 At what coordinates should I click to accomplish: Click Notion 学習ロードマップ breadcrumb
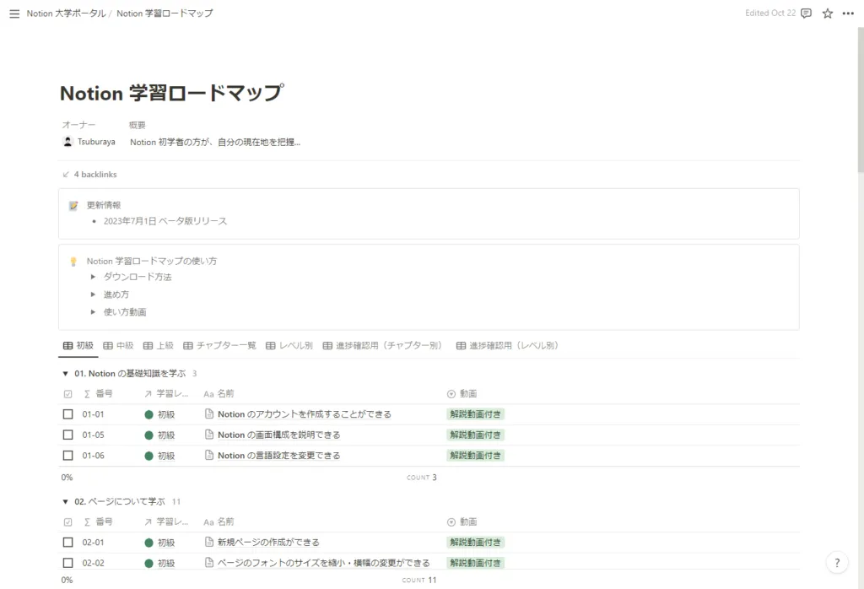[165, 14]
